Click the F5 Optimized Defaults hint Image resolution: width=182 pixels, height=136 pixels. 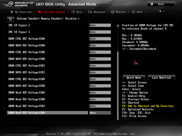coord(138,109)
